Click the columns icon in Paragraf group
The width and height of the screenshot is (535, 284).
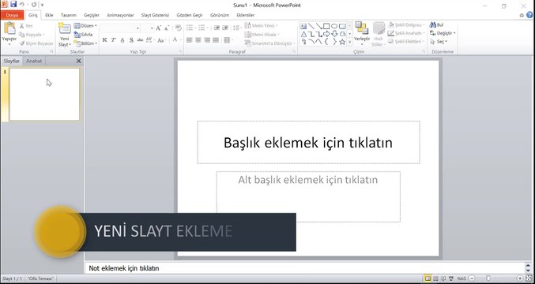(228, 40)
